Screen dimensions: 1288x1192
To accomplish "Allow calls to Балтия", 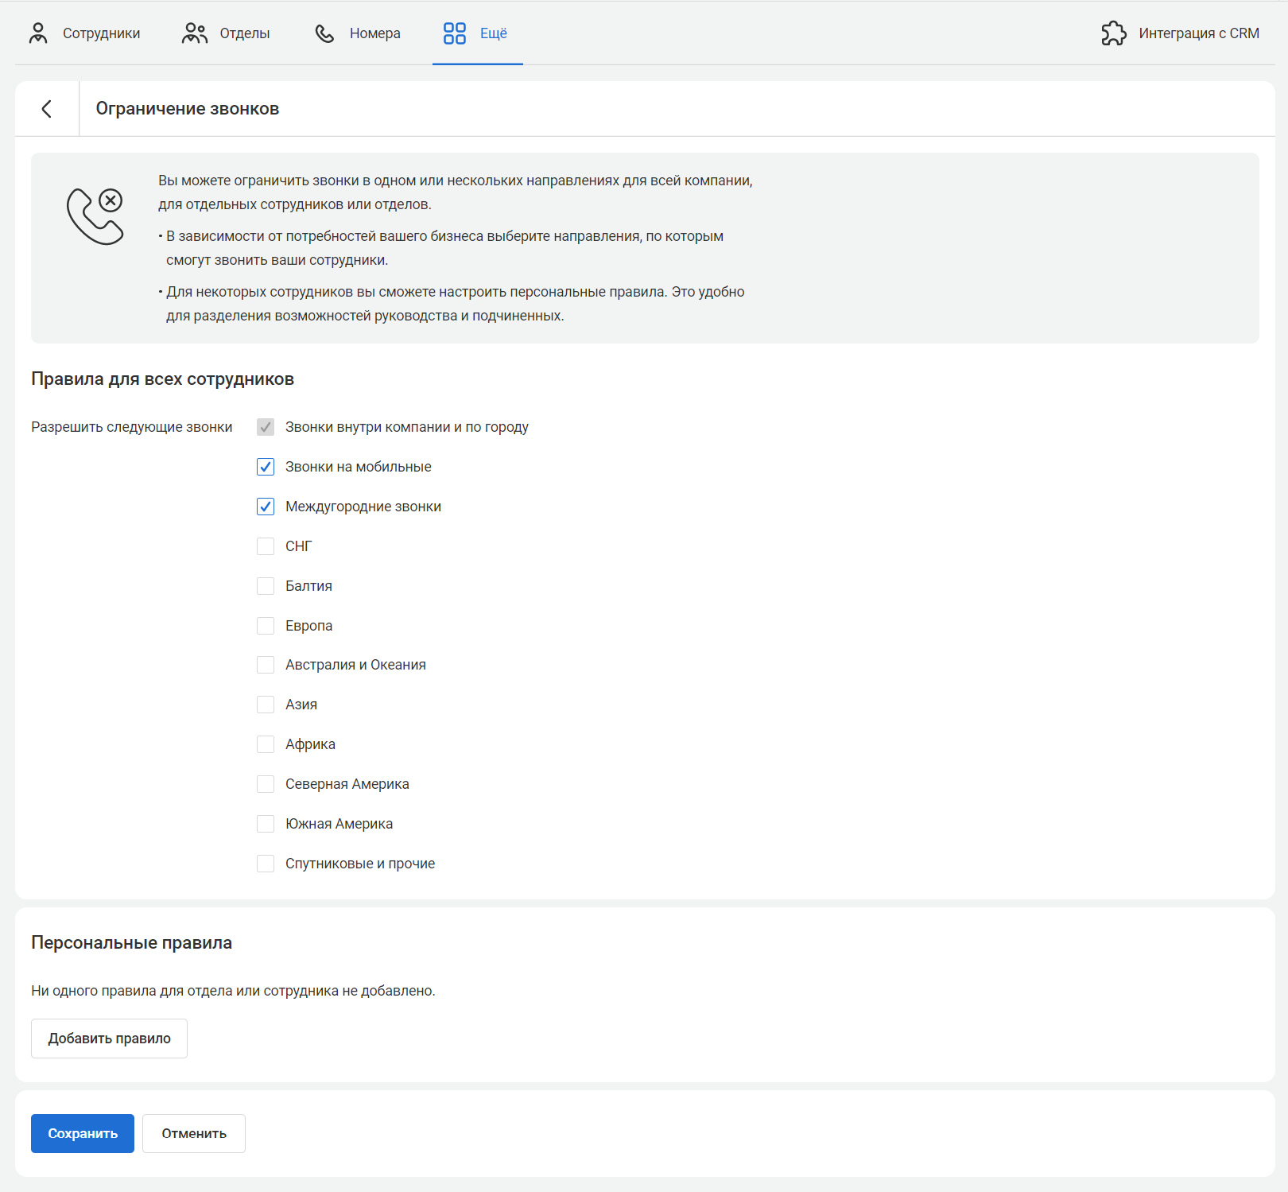I will tap(266, 586).
